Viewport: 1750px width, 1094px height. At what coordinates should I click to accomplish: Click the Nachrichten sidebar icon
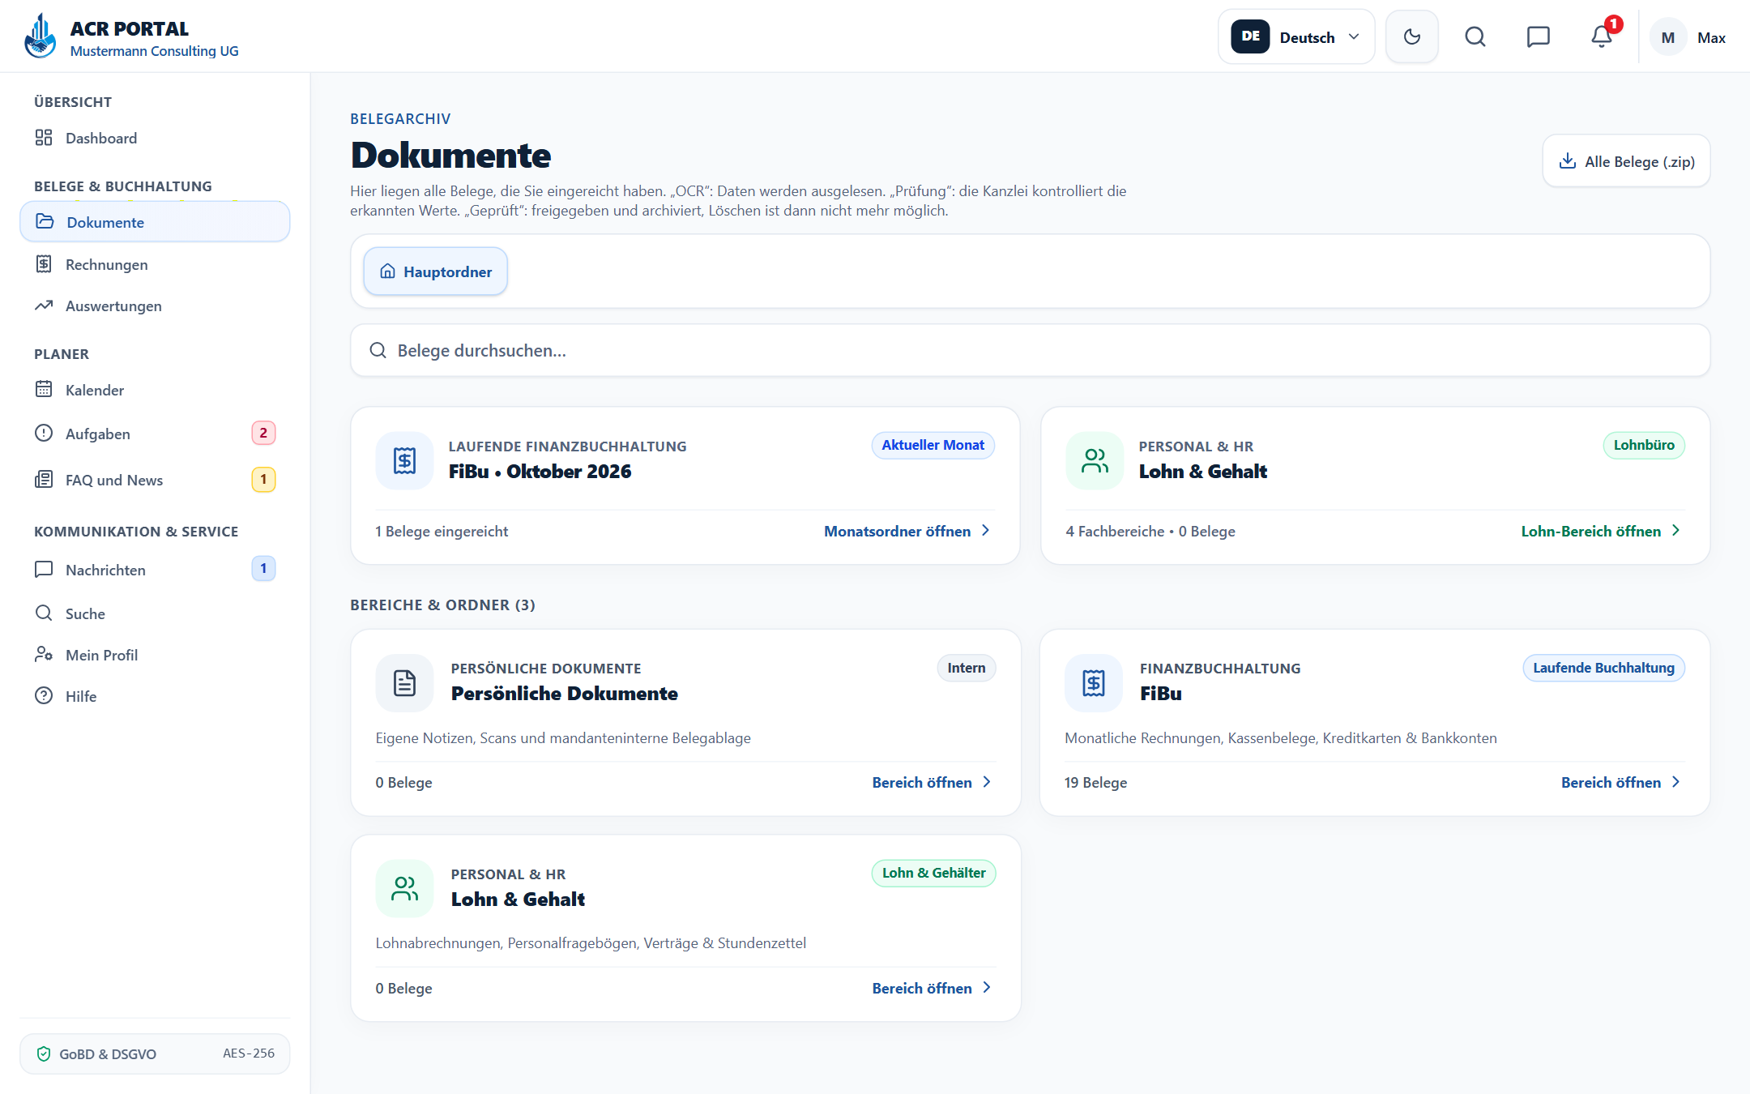(x=44, y=569)
